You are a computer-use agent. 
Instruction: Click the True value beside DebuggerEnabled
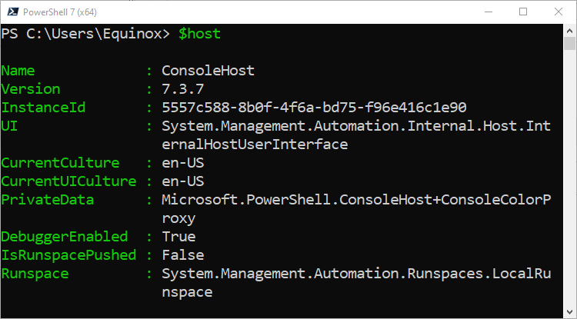click(x=178, y=237)
